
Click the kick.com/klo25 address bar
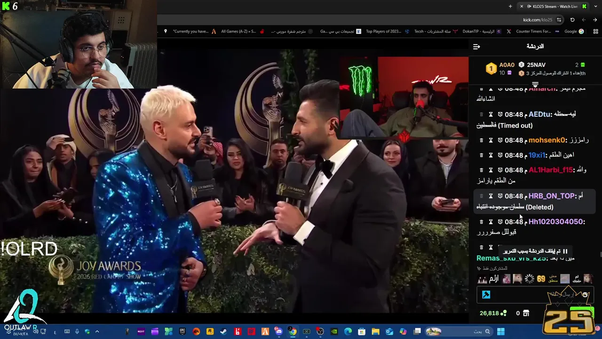click(x=538, y=20)
